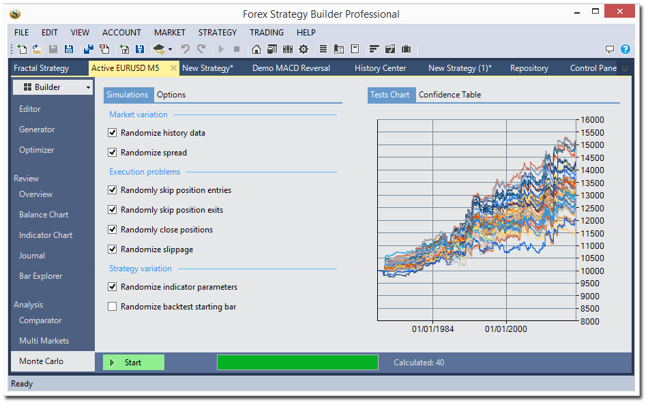
Task: Open settings via the gear icon
Action: click(x=304, y=48)
